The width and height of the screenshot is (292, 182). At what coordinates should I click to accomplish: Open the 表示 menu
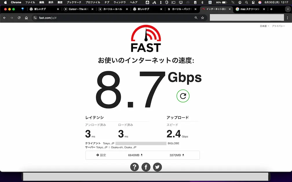tap(51, 2)
